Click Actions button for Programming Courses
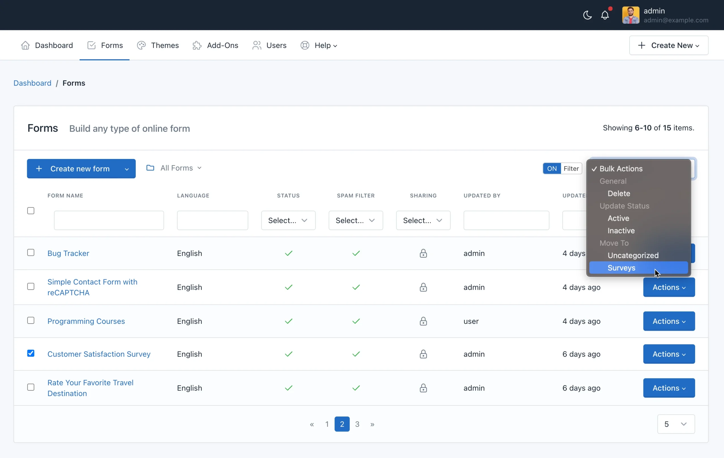 pos(669,321)
